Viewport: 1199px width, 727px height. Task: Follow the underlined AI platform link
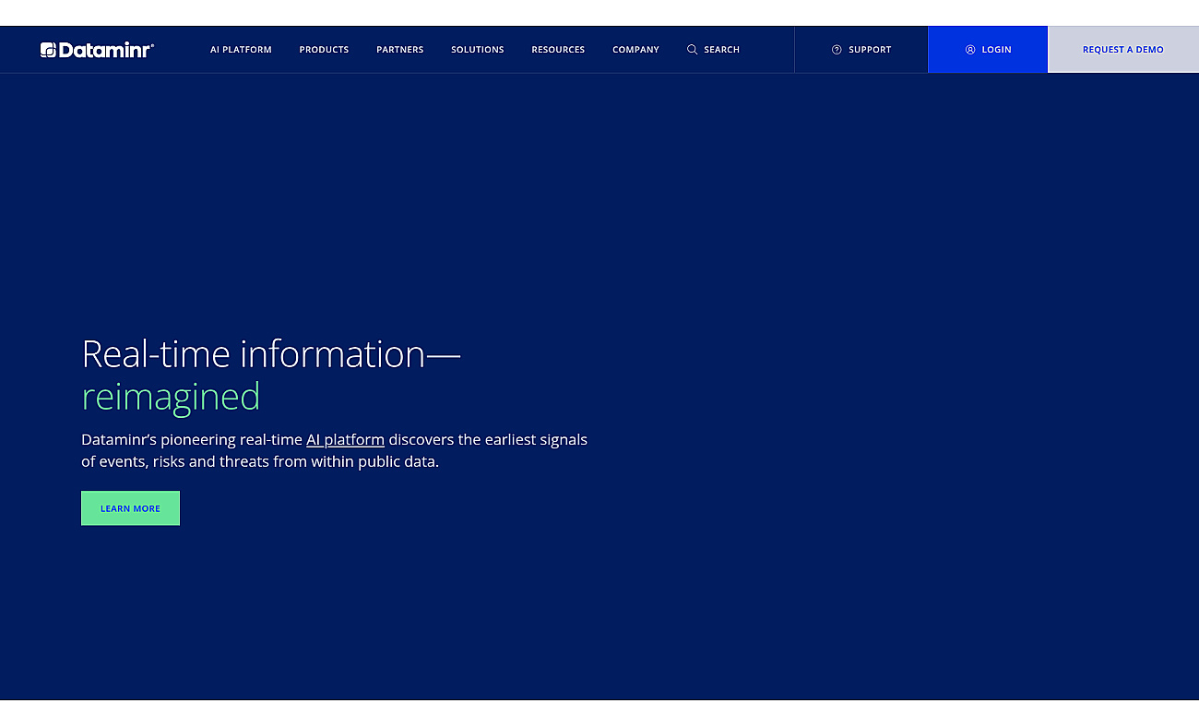[345, 439]
